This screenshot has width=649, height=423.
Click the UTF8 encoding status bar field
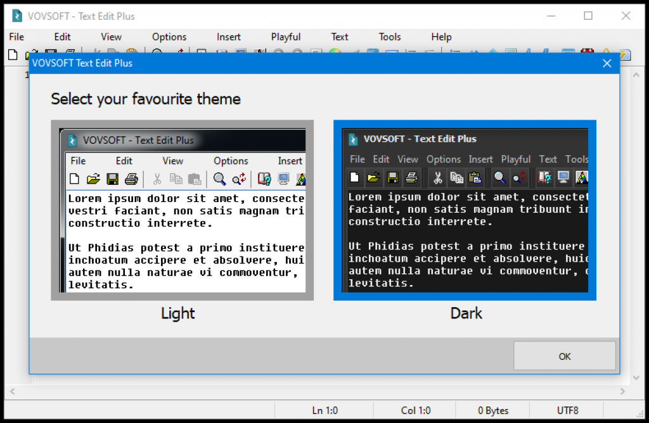[567, 410]
